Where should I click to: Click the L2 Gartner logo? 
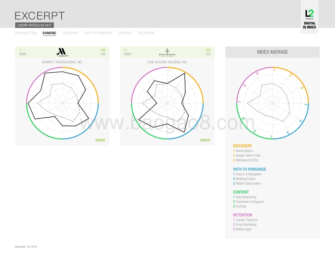(x=309, y=15)
